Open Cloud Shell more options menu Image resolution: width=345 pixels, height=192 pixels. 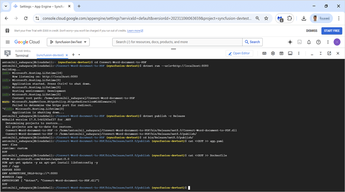(x=299, y=53)
